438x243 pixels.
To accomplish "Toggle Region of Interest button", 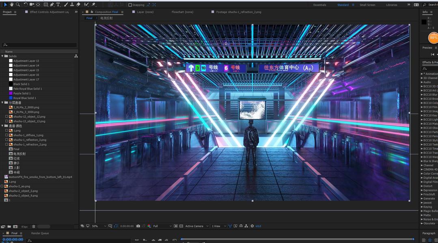I will click(176, 226).
